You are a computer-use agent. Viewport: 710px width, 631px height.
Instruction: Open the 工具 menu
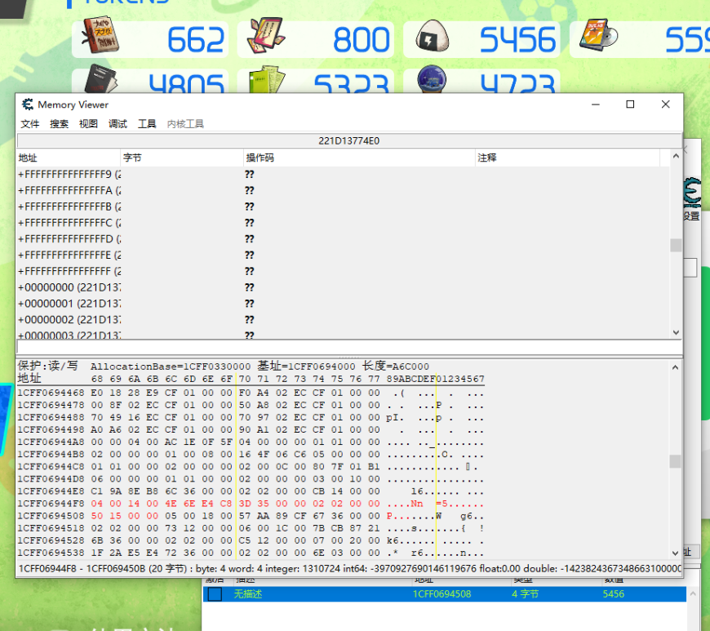tap(147, 124)
